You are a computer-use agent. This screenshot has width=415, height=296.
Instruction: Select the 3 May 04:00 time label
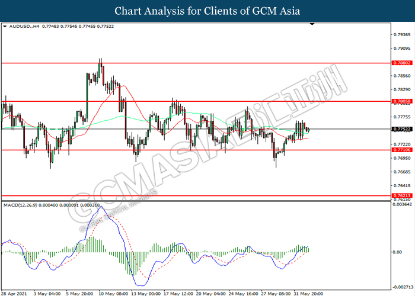pos(47,294)
